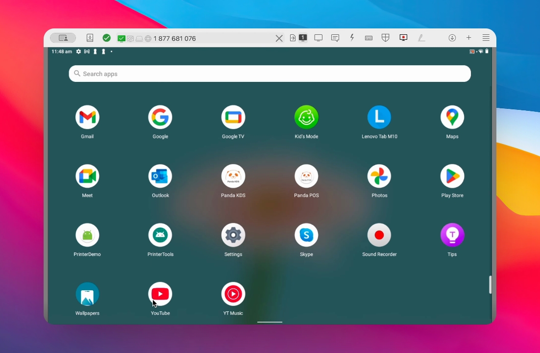The image size is (540, 353).
Task: Click the smiley feedback icon
Action: 452,38
